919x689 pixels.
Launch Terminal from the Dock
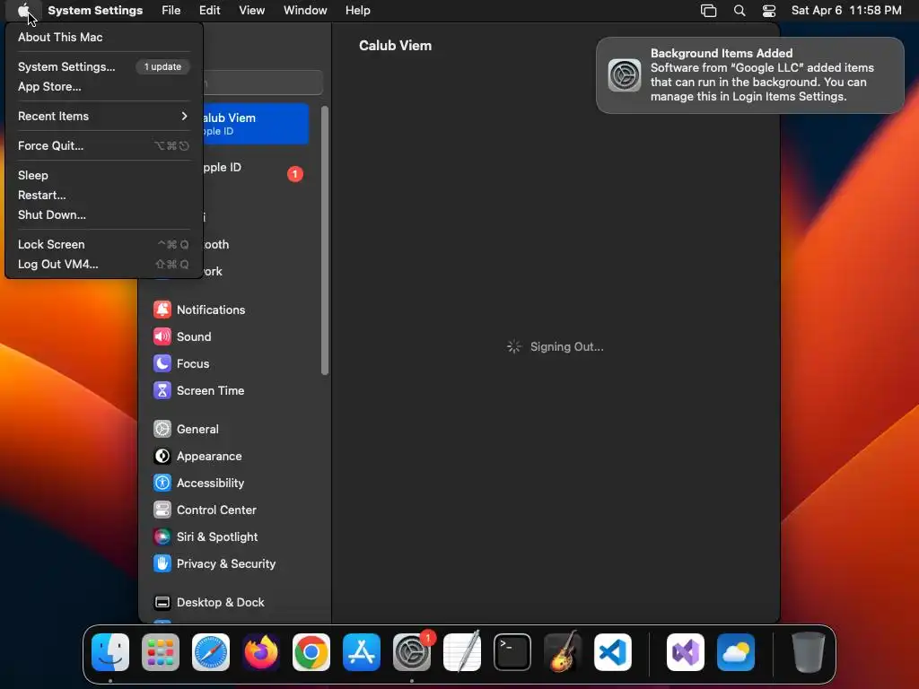[512, 652]
